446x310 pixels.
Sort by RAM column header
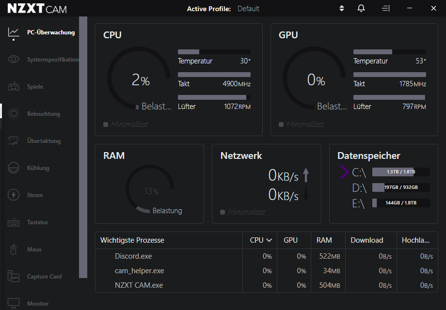tap(324, 240)
